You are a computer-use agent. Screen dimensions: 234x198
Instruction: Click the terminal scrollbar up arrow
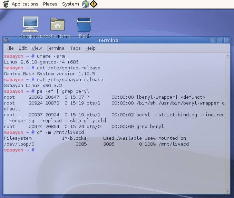pyautogui.click(x=227, y=56)
